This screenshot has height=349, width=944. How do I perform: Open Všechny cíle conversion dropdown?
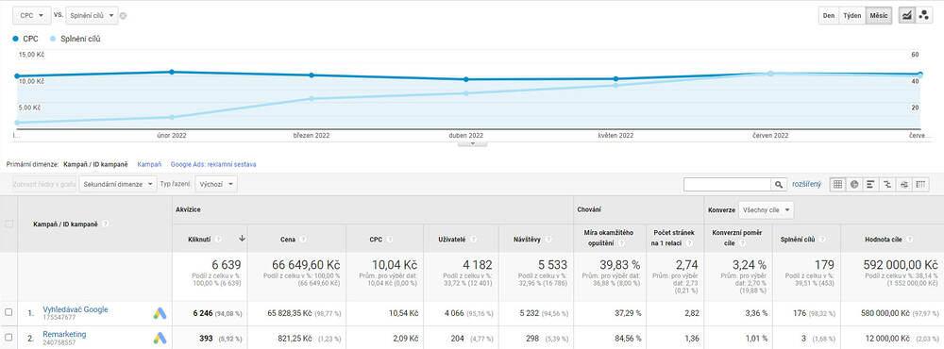click(x=766, y=210)
